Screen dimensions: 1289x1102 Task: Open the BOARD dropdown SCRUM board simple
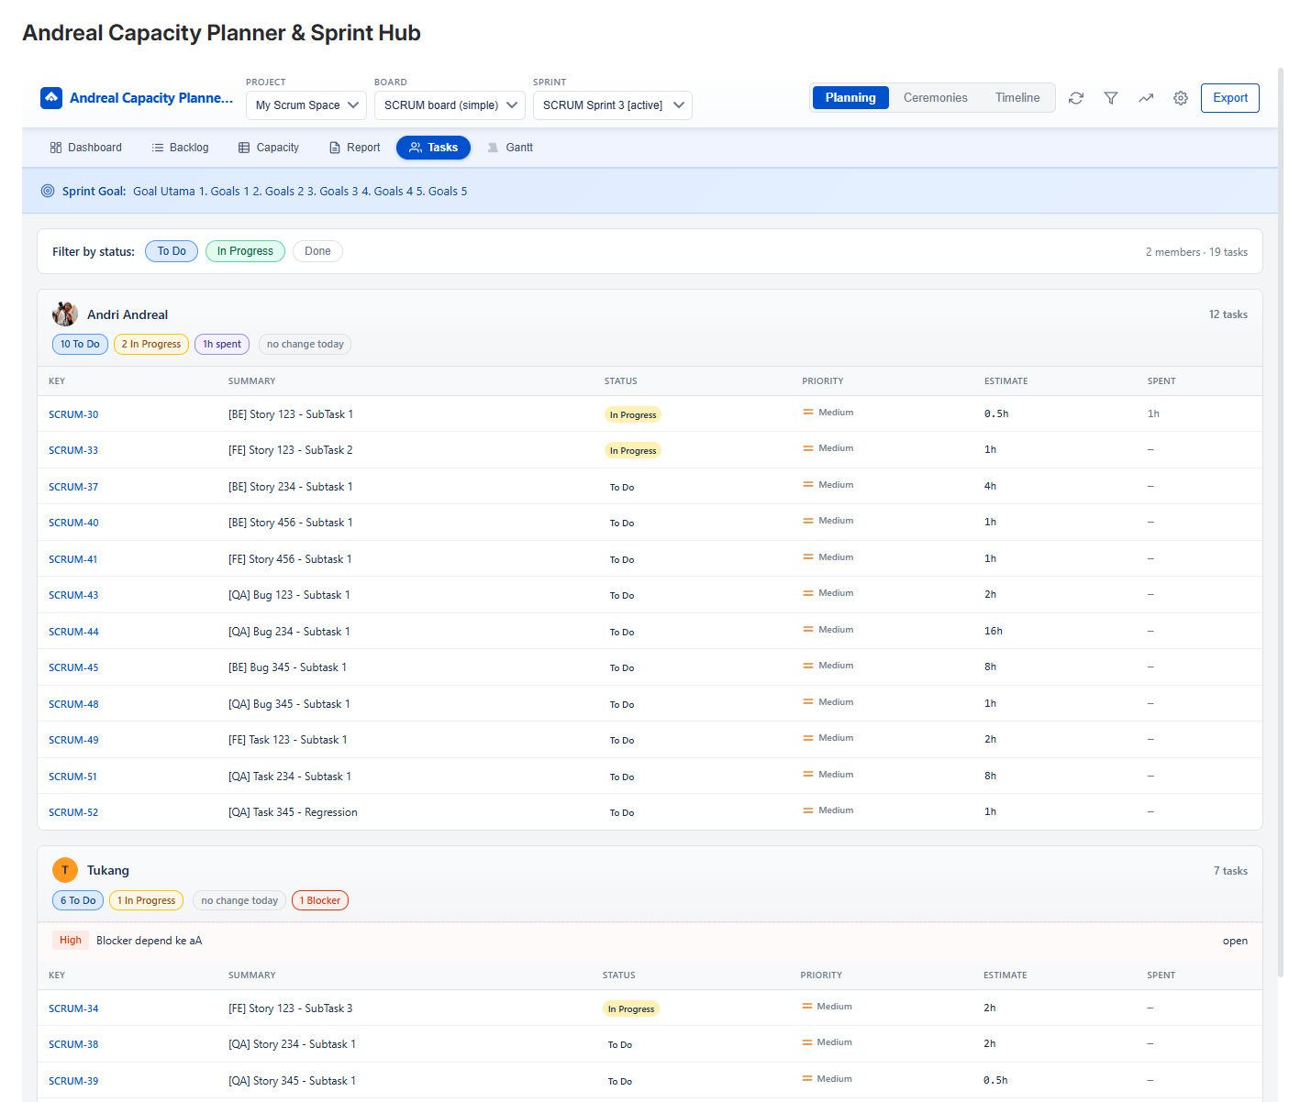450,105
